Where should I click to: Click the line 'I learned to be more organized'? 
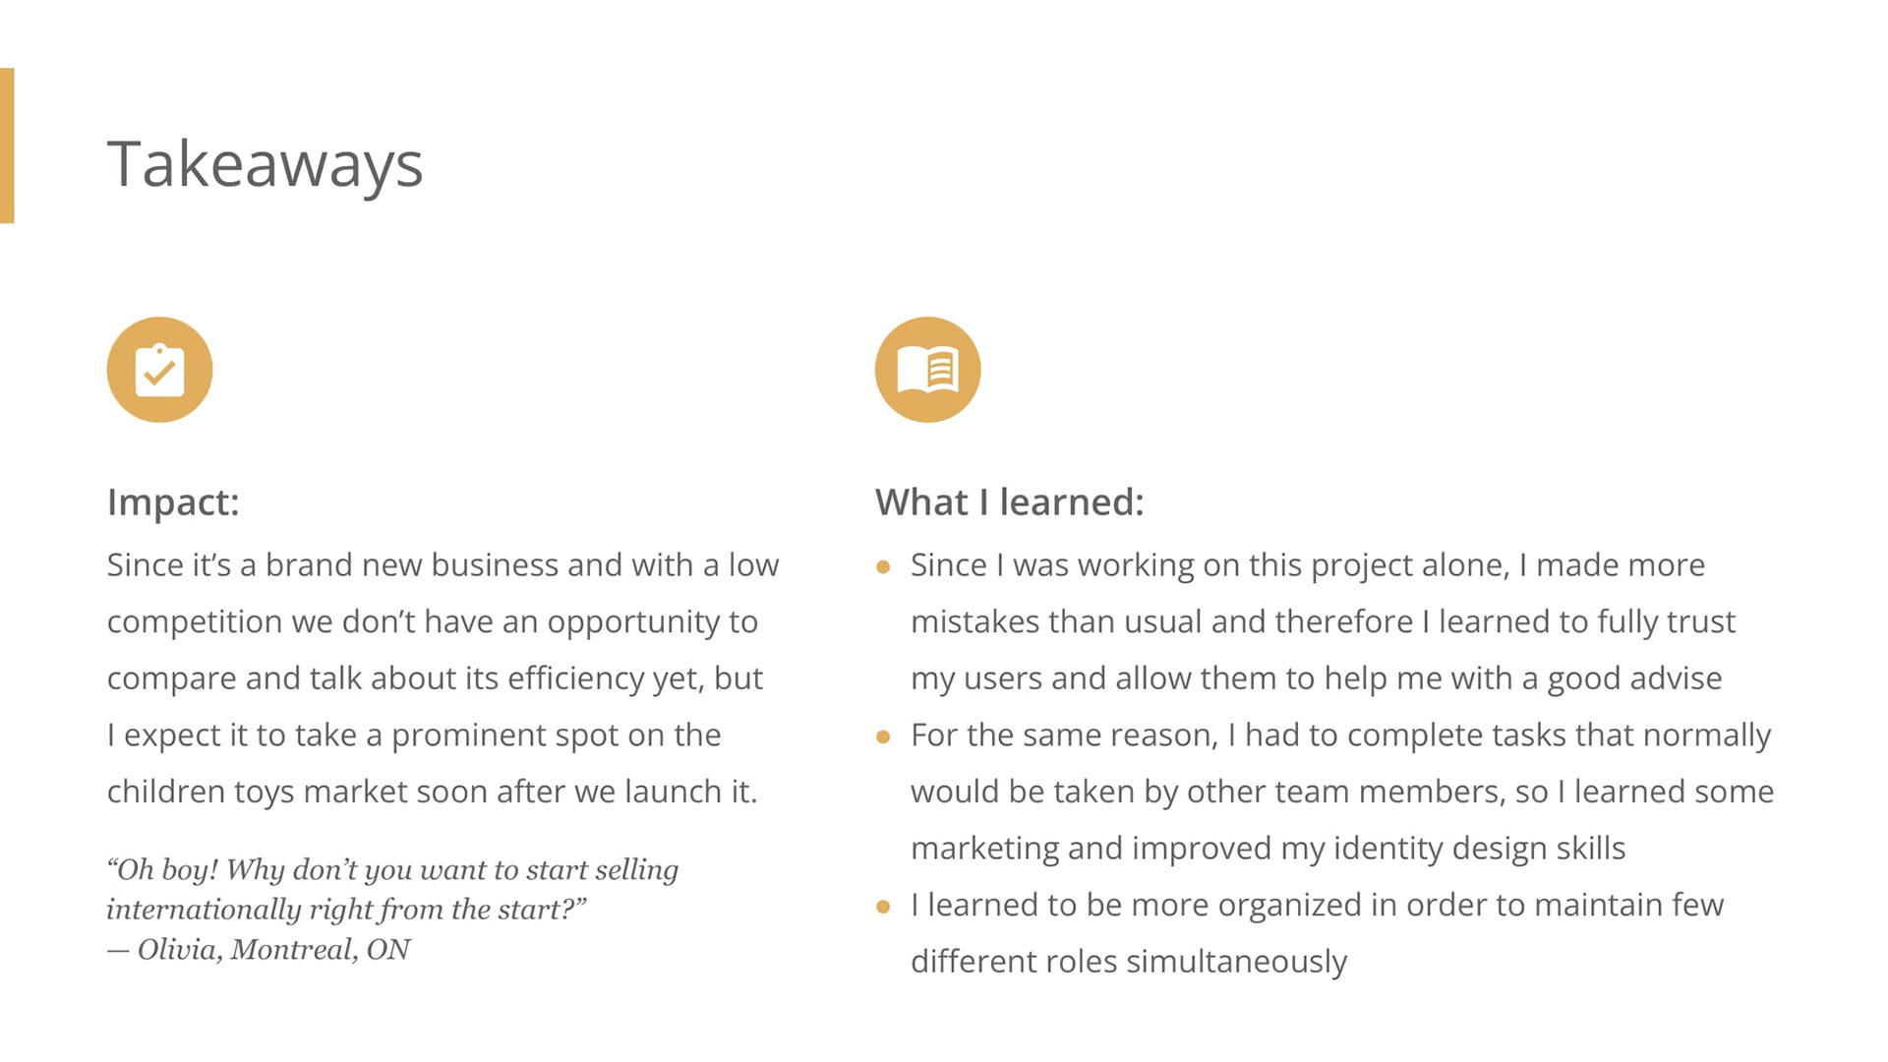(1316, 905)
